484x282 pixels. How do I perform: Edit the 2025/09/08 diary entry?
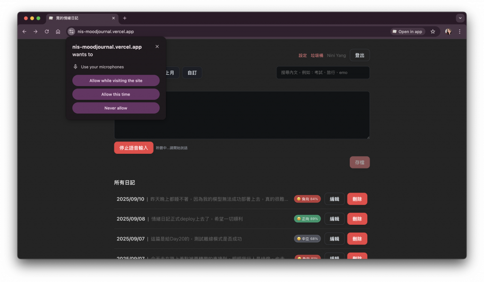click(334, 219)
